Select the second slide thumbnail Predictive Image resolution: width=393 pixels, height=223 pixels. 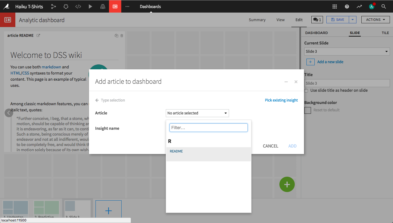[46, 210]
